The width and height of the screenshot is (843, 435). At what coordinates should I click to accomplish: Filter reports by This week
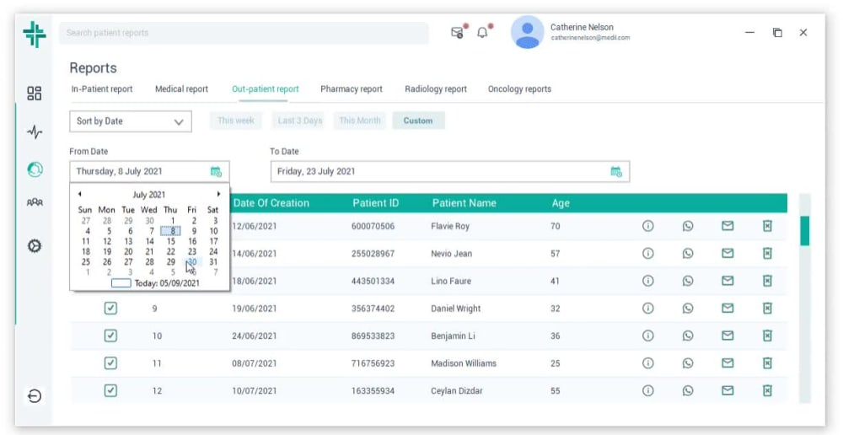(235, 121)
